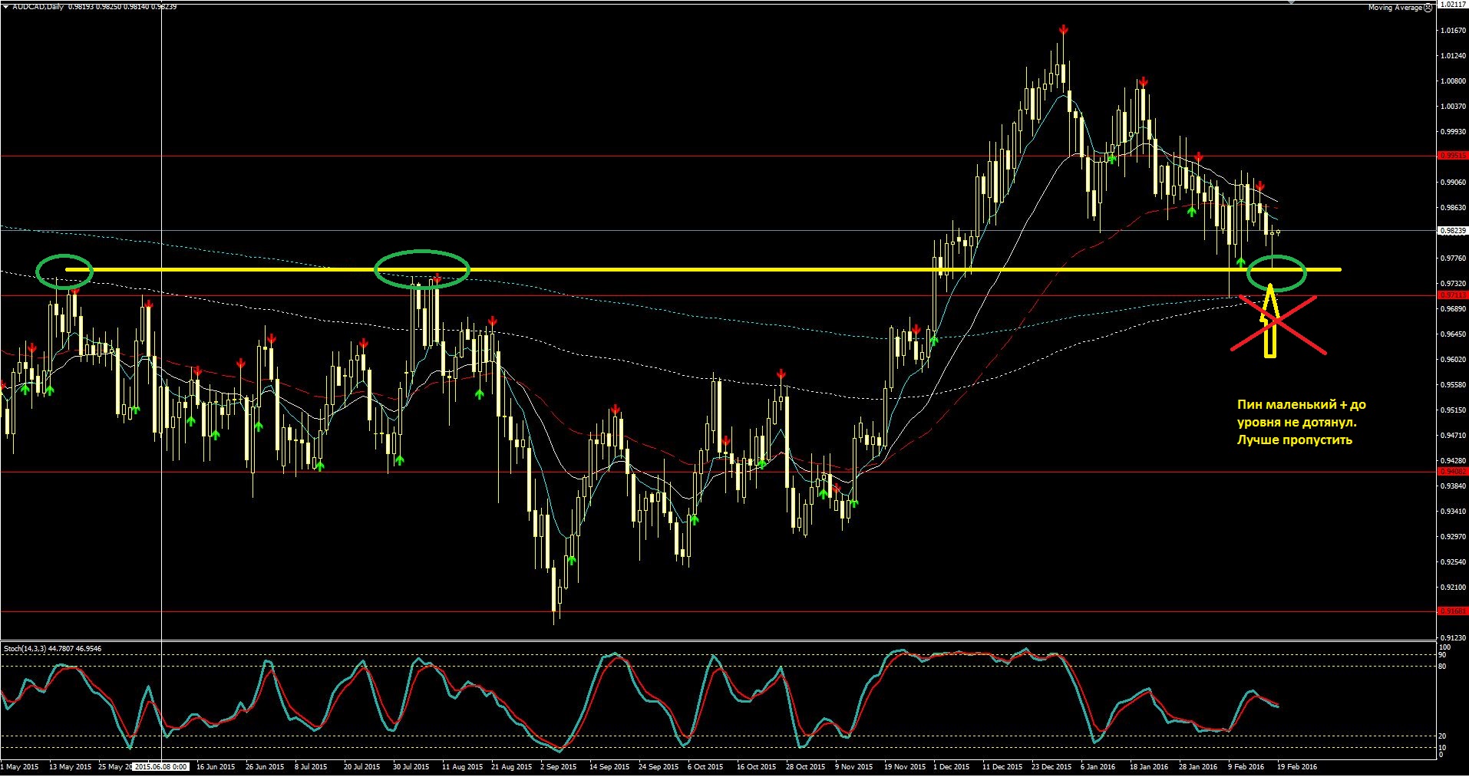Click the 0.93410 price on the scale
Image resolution: width=1469 pixels, height=777 pixels.
1454,512
